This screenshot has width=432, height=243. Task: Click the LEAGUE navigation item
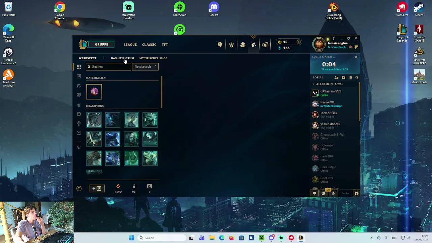(130, 44)
